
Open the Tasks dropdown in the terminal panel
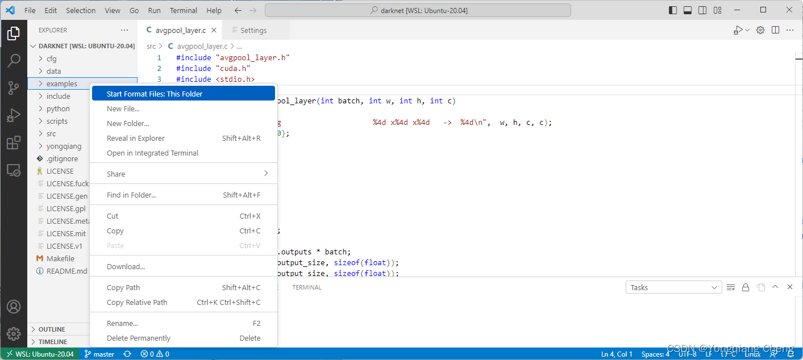673,287
